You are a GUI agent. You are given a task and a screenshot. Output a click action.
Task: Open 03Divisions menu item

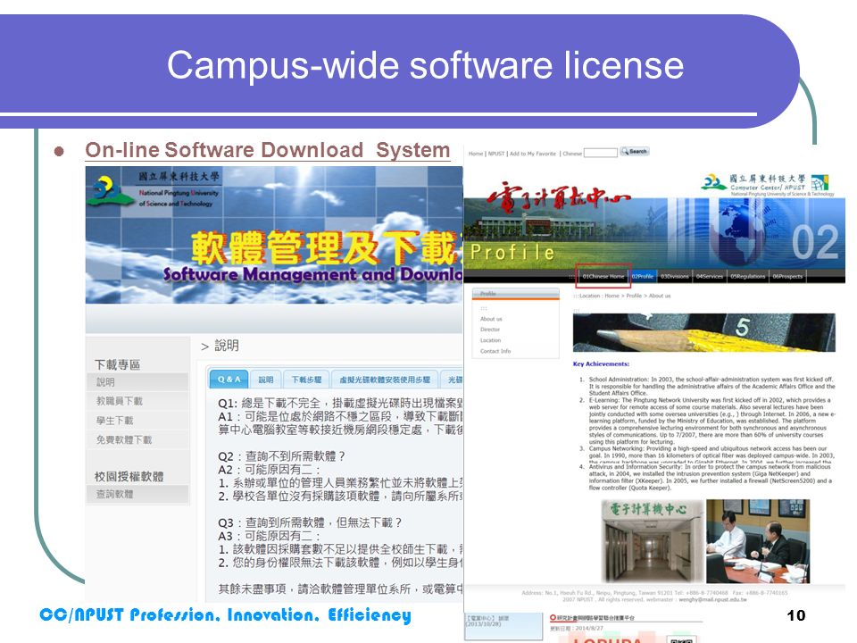click(675, 276)
